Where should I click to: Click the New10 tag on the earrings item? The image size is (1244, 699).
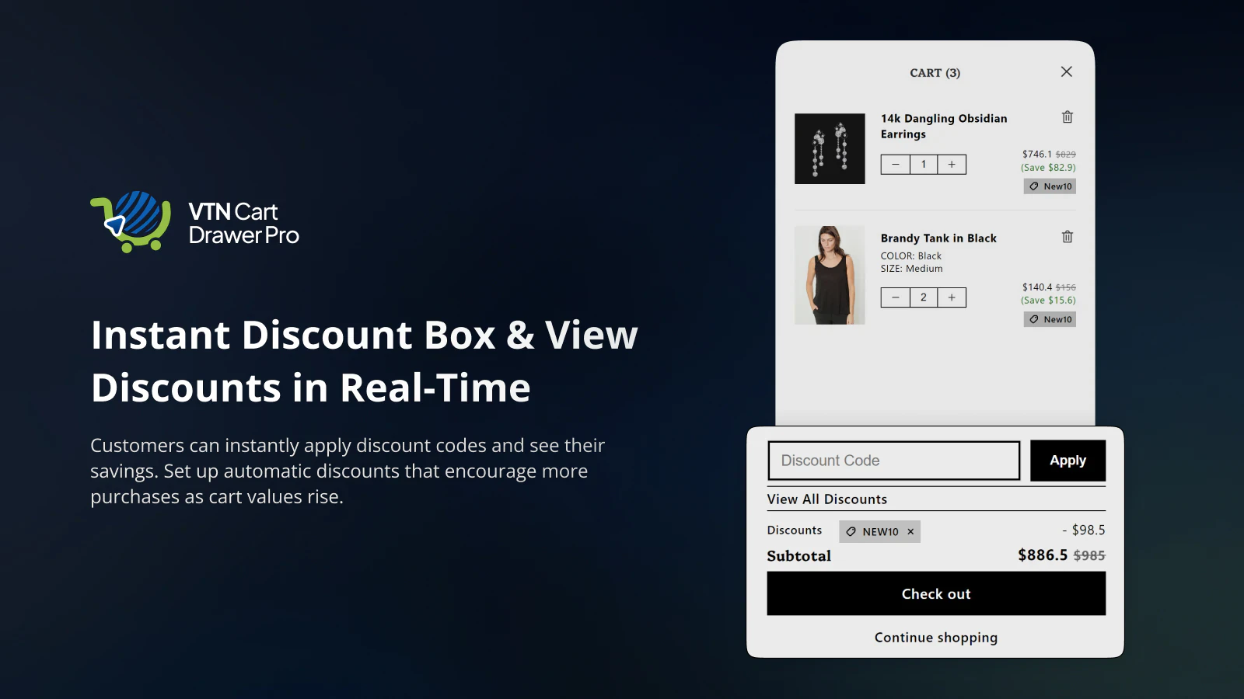(x=1049, y=186)
